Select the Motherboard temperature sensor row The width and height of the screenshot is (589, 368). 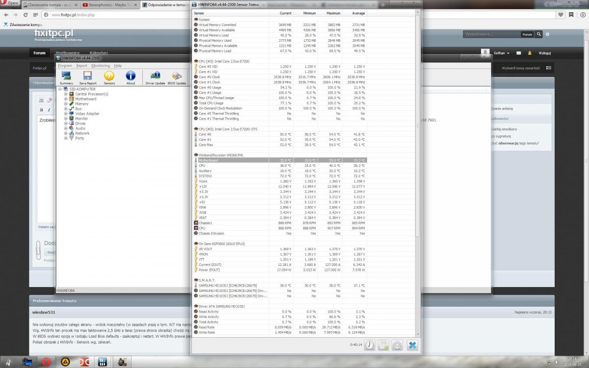[x=280, y=160]
